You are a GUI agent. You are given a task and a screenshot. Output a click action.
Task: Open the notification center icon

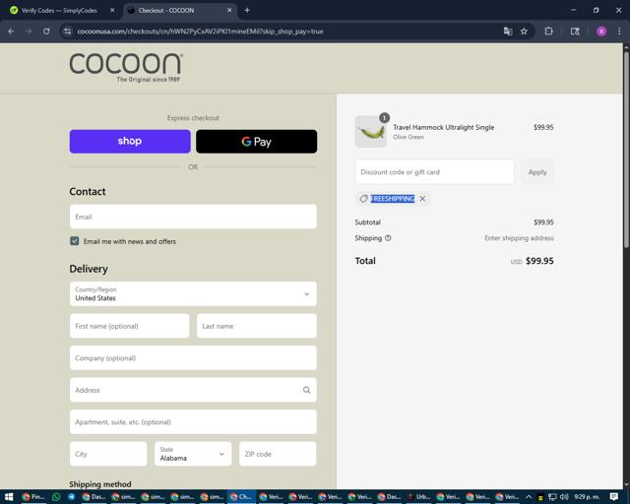pyautogui.click(x=614, y=497)
